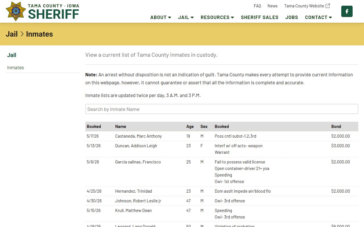Click charge Dom asslt impede air/blood flo
The height and width of the screenshot is (227, 364).
pos(243,191)
